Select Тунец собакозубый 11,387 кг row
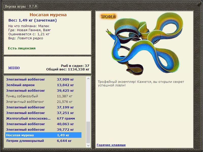The image size is (203, 152). click(43, 96)
